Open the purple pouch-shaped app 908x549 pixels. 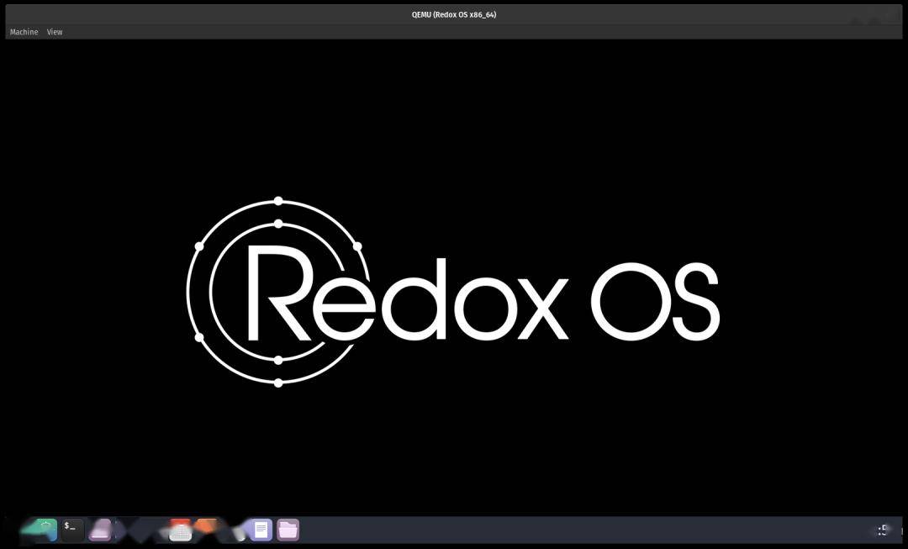click(x=100, y=530)
